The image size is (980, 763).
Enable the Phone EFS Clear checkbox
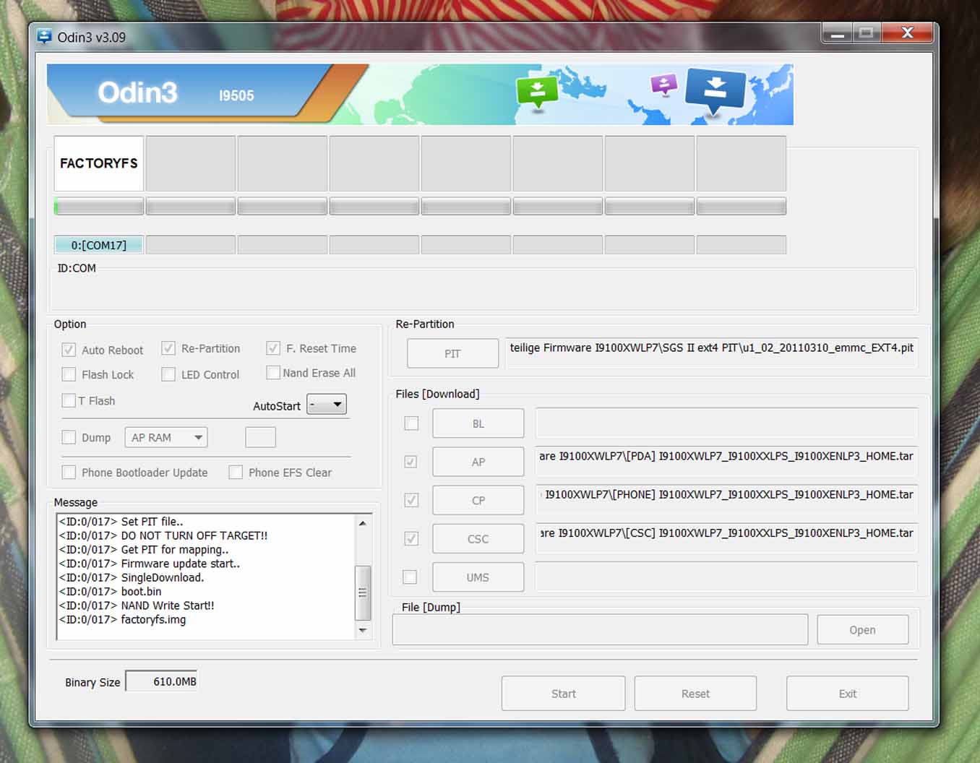coord(236,473)
